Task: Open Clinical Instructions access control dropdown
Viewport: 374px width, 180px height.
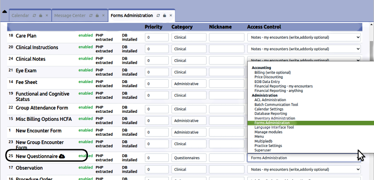Action: pos(304,49)
